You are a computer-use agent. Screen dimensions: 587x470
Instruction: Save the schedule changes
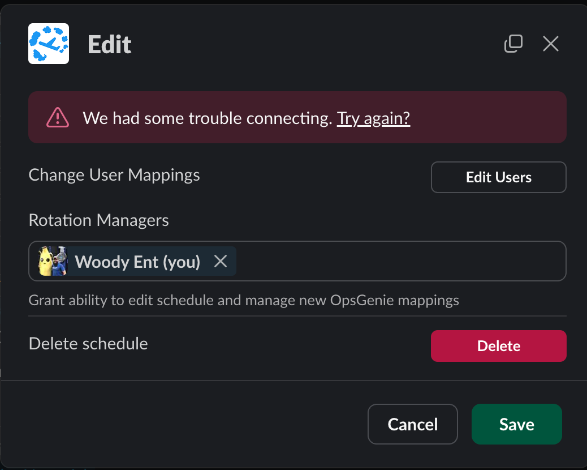(516, 424)
